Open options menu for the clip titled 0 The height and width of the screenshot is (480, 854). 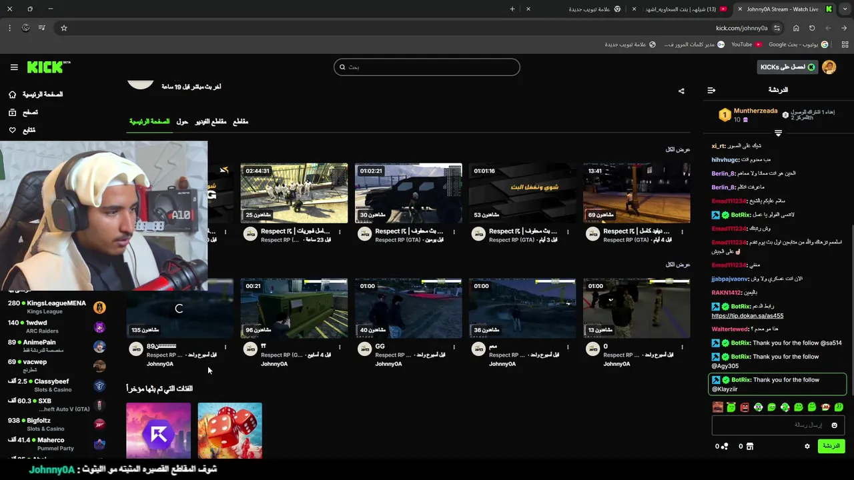pos(682,347)
